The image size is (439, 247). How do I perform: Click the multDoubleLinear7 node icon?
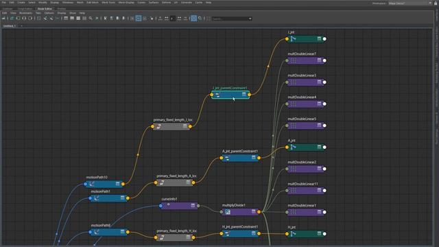click(x=293, y=60)
